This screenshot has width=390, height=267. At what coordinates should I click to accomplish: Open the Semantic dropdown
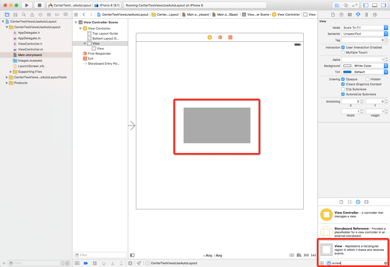(364, 34)
